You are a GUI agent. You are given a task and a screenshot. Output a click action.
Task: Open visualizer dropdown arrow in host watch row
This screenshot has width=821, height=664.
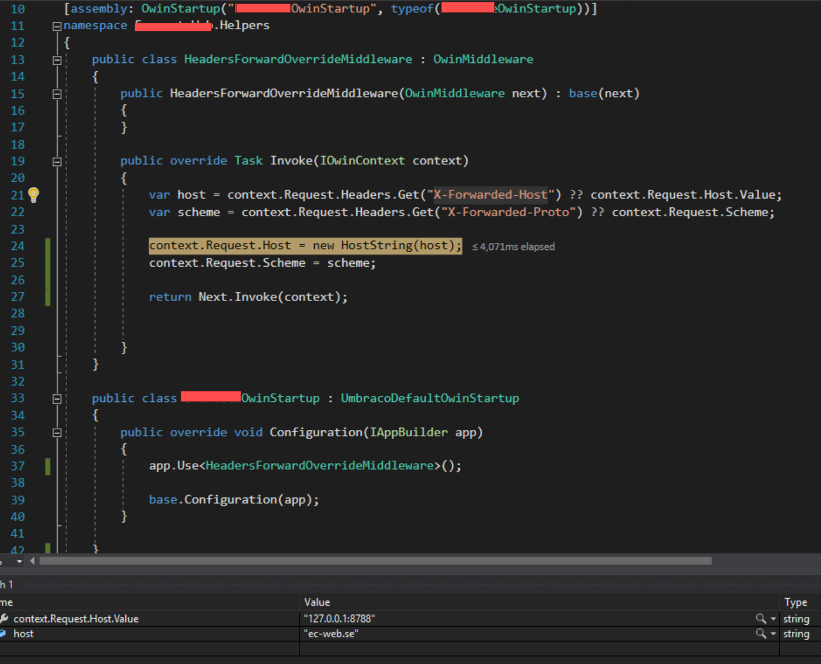point(773,634)
